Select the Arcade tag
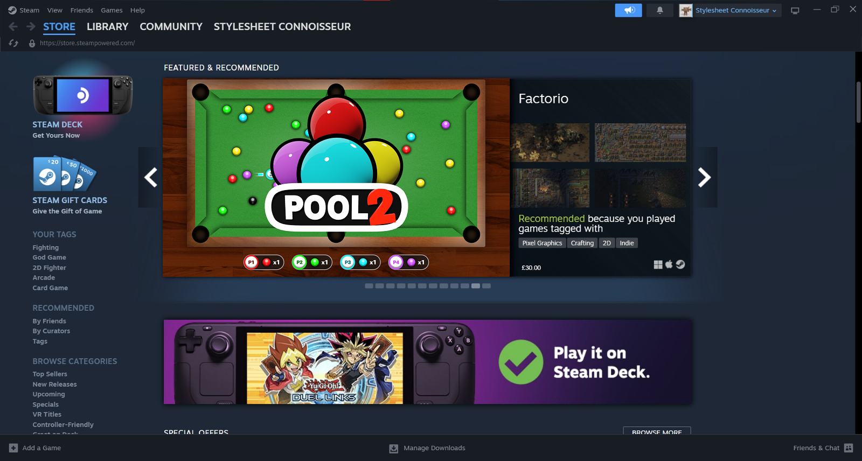The image size is (862, 461). pos(44,278)
